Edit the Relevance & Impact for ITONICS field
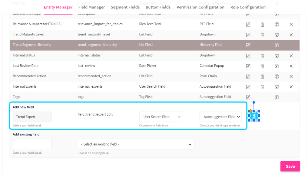The height and width of the screenshot is (174, 308). click(248, 24)
